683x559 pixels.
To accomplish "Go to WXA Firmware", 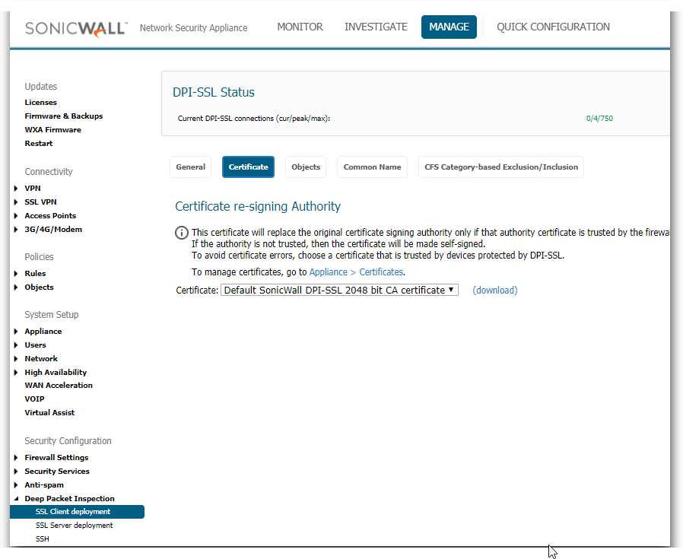I will point(52,130).
